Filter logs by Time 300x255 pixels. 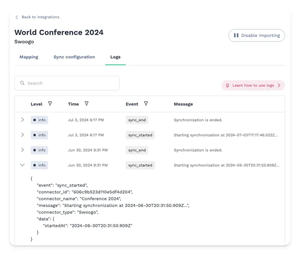point(86,104)
